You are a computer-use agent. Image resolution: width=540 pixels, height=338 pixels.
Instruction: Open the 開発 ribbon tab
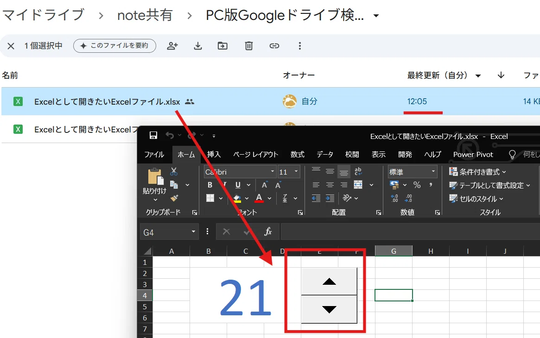point(405,154)
